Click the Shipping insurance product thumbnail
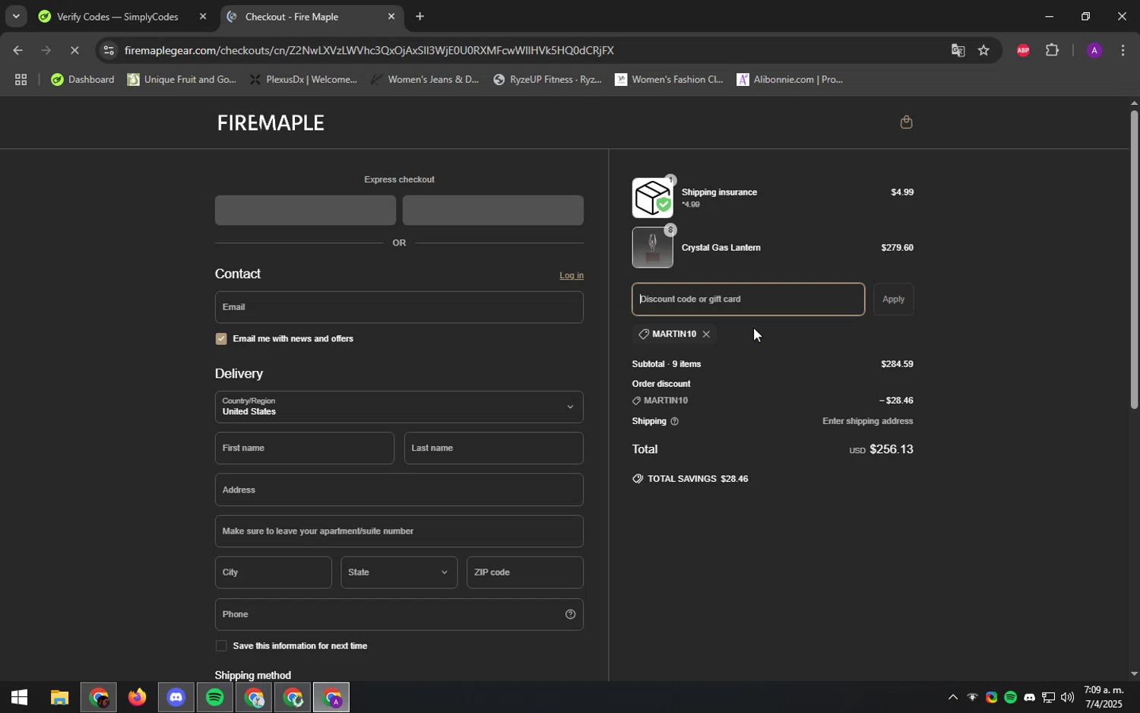This screenshot has width=1140, height=713. (652, 198)
